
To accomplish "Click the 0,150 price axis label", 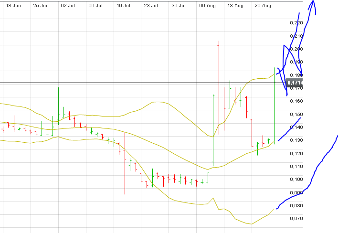I will (x=296, y=115).
